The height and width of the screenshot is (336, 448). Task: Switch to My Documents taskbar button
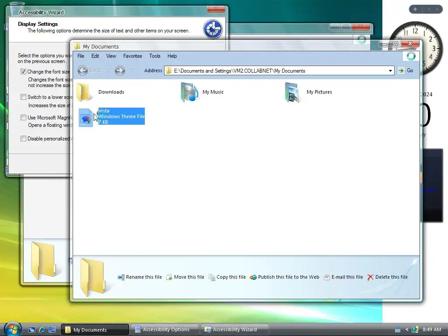click(95, 330)
